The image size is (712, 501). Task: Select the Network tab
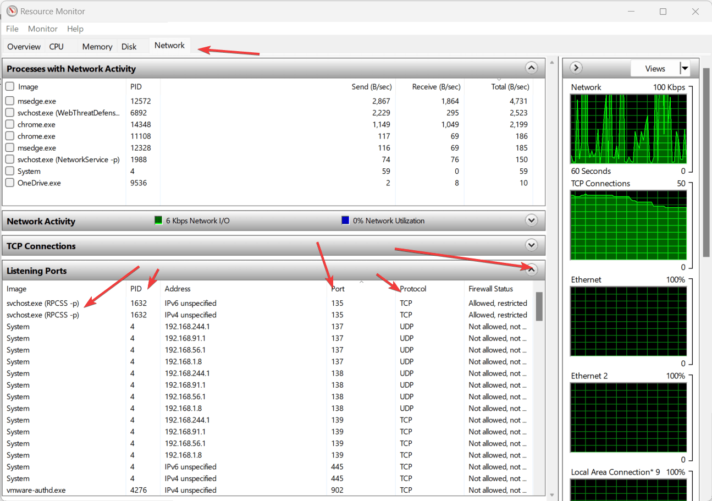click(x=169, y=46)
